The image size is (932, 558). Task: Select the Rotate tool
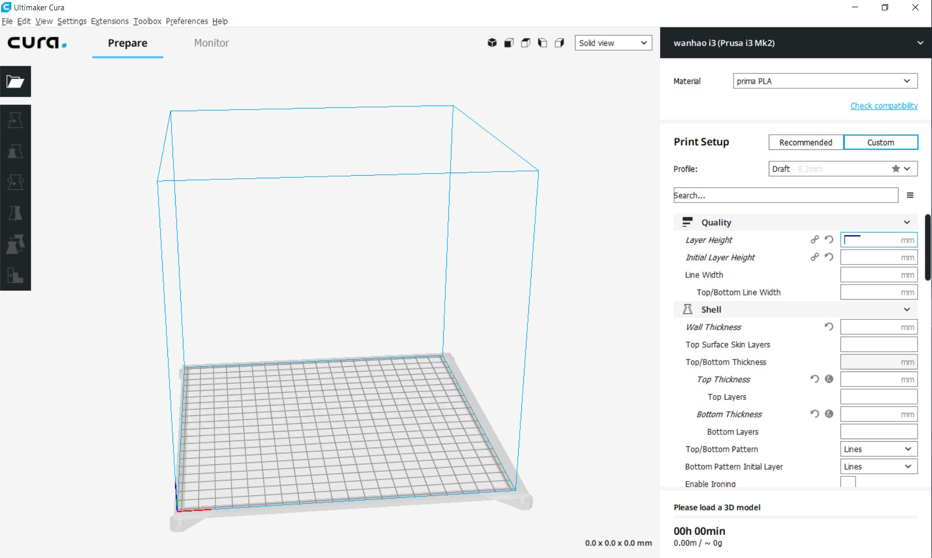coord(15,182)
